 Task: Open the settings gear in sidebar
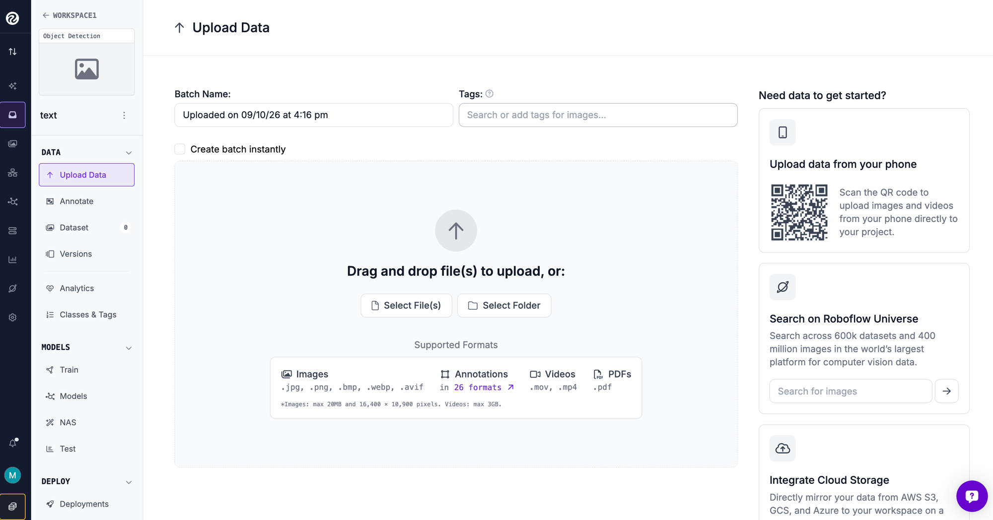(x=13, y=318)
